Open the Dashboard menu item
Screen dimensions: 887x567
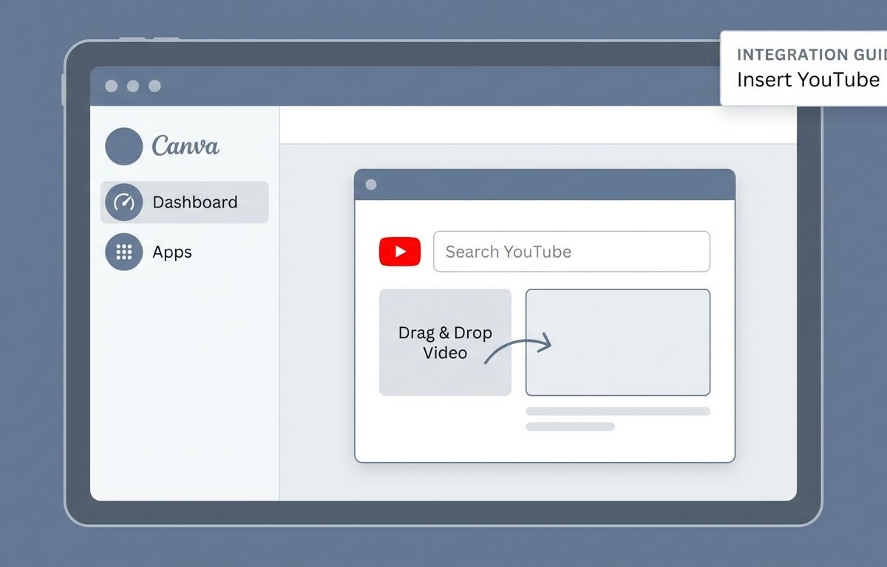point(184,202)
